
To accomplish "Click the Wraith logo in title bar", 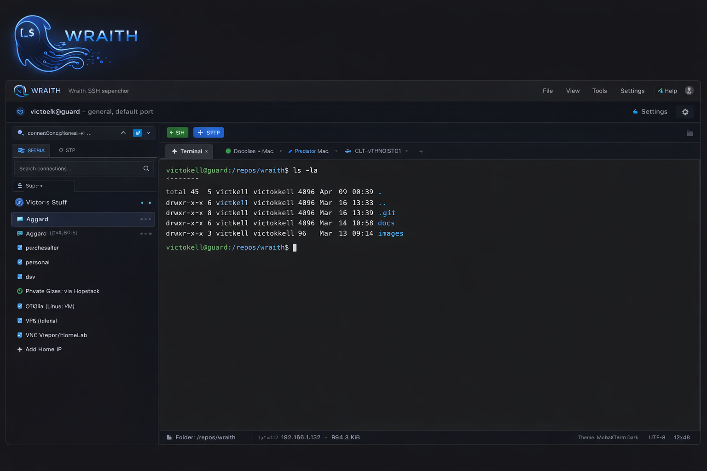I will coord(20,91).
